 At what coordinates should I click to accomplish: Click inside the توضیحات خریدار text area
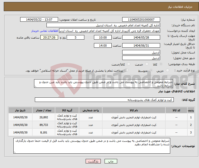(92, 146)
